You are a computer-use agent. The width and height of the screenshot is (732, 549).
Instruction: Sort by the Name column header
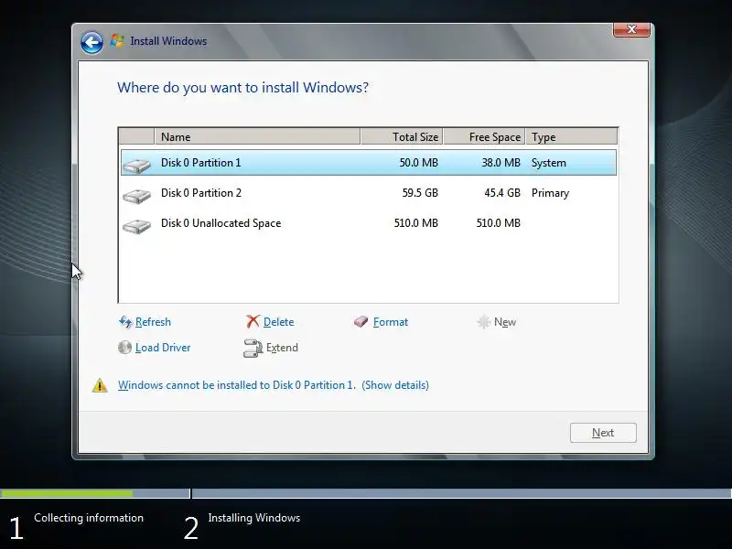click(257, 136)
